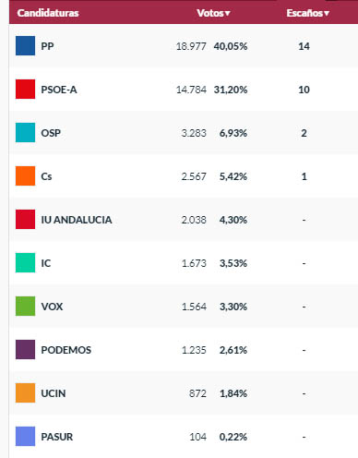Image resolution: width=358 pixels, height=458 pixels.
Task: Select the crimson IU ANDALUCIA swatch
Action: coord(25,220)
